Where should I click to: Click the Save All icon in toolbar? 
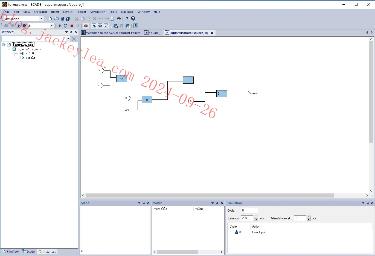coord(68,19)
